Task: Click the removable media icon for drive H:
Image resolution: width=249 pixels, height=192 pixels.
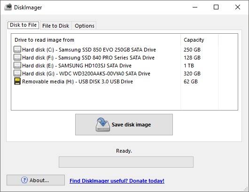Action: pyautogui.click(x=17, y=81)
